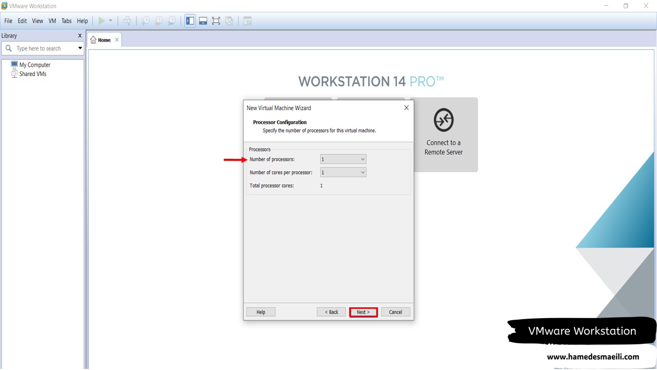
Task: Click the VMware Workstation title bar logo
Action: coord(5,6)
